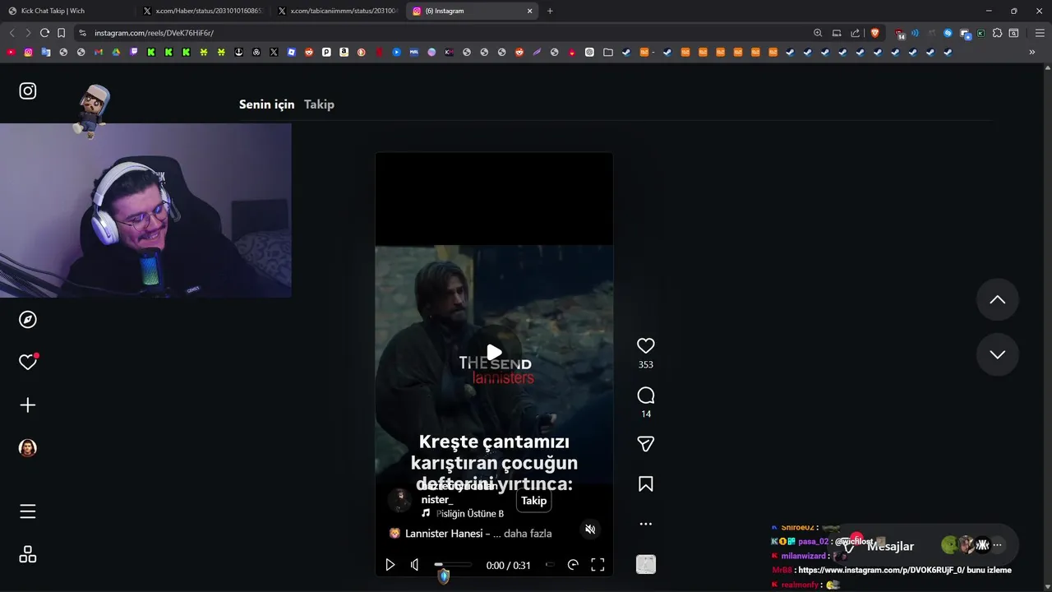Enter fullscreen with the corner brackets icon
The width and height of the screenshot is (1052, 592).
tap(598, 565)
